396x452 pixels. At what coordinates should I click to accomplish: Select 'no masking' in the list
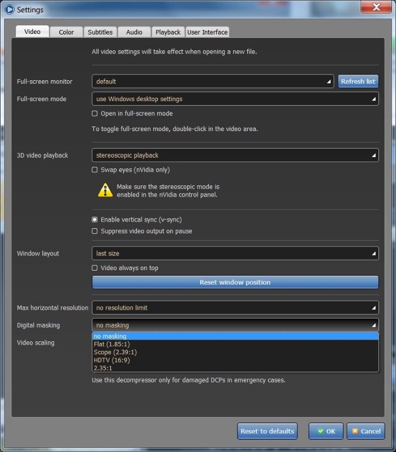coord(235,336)
